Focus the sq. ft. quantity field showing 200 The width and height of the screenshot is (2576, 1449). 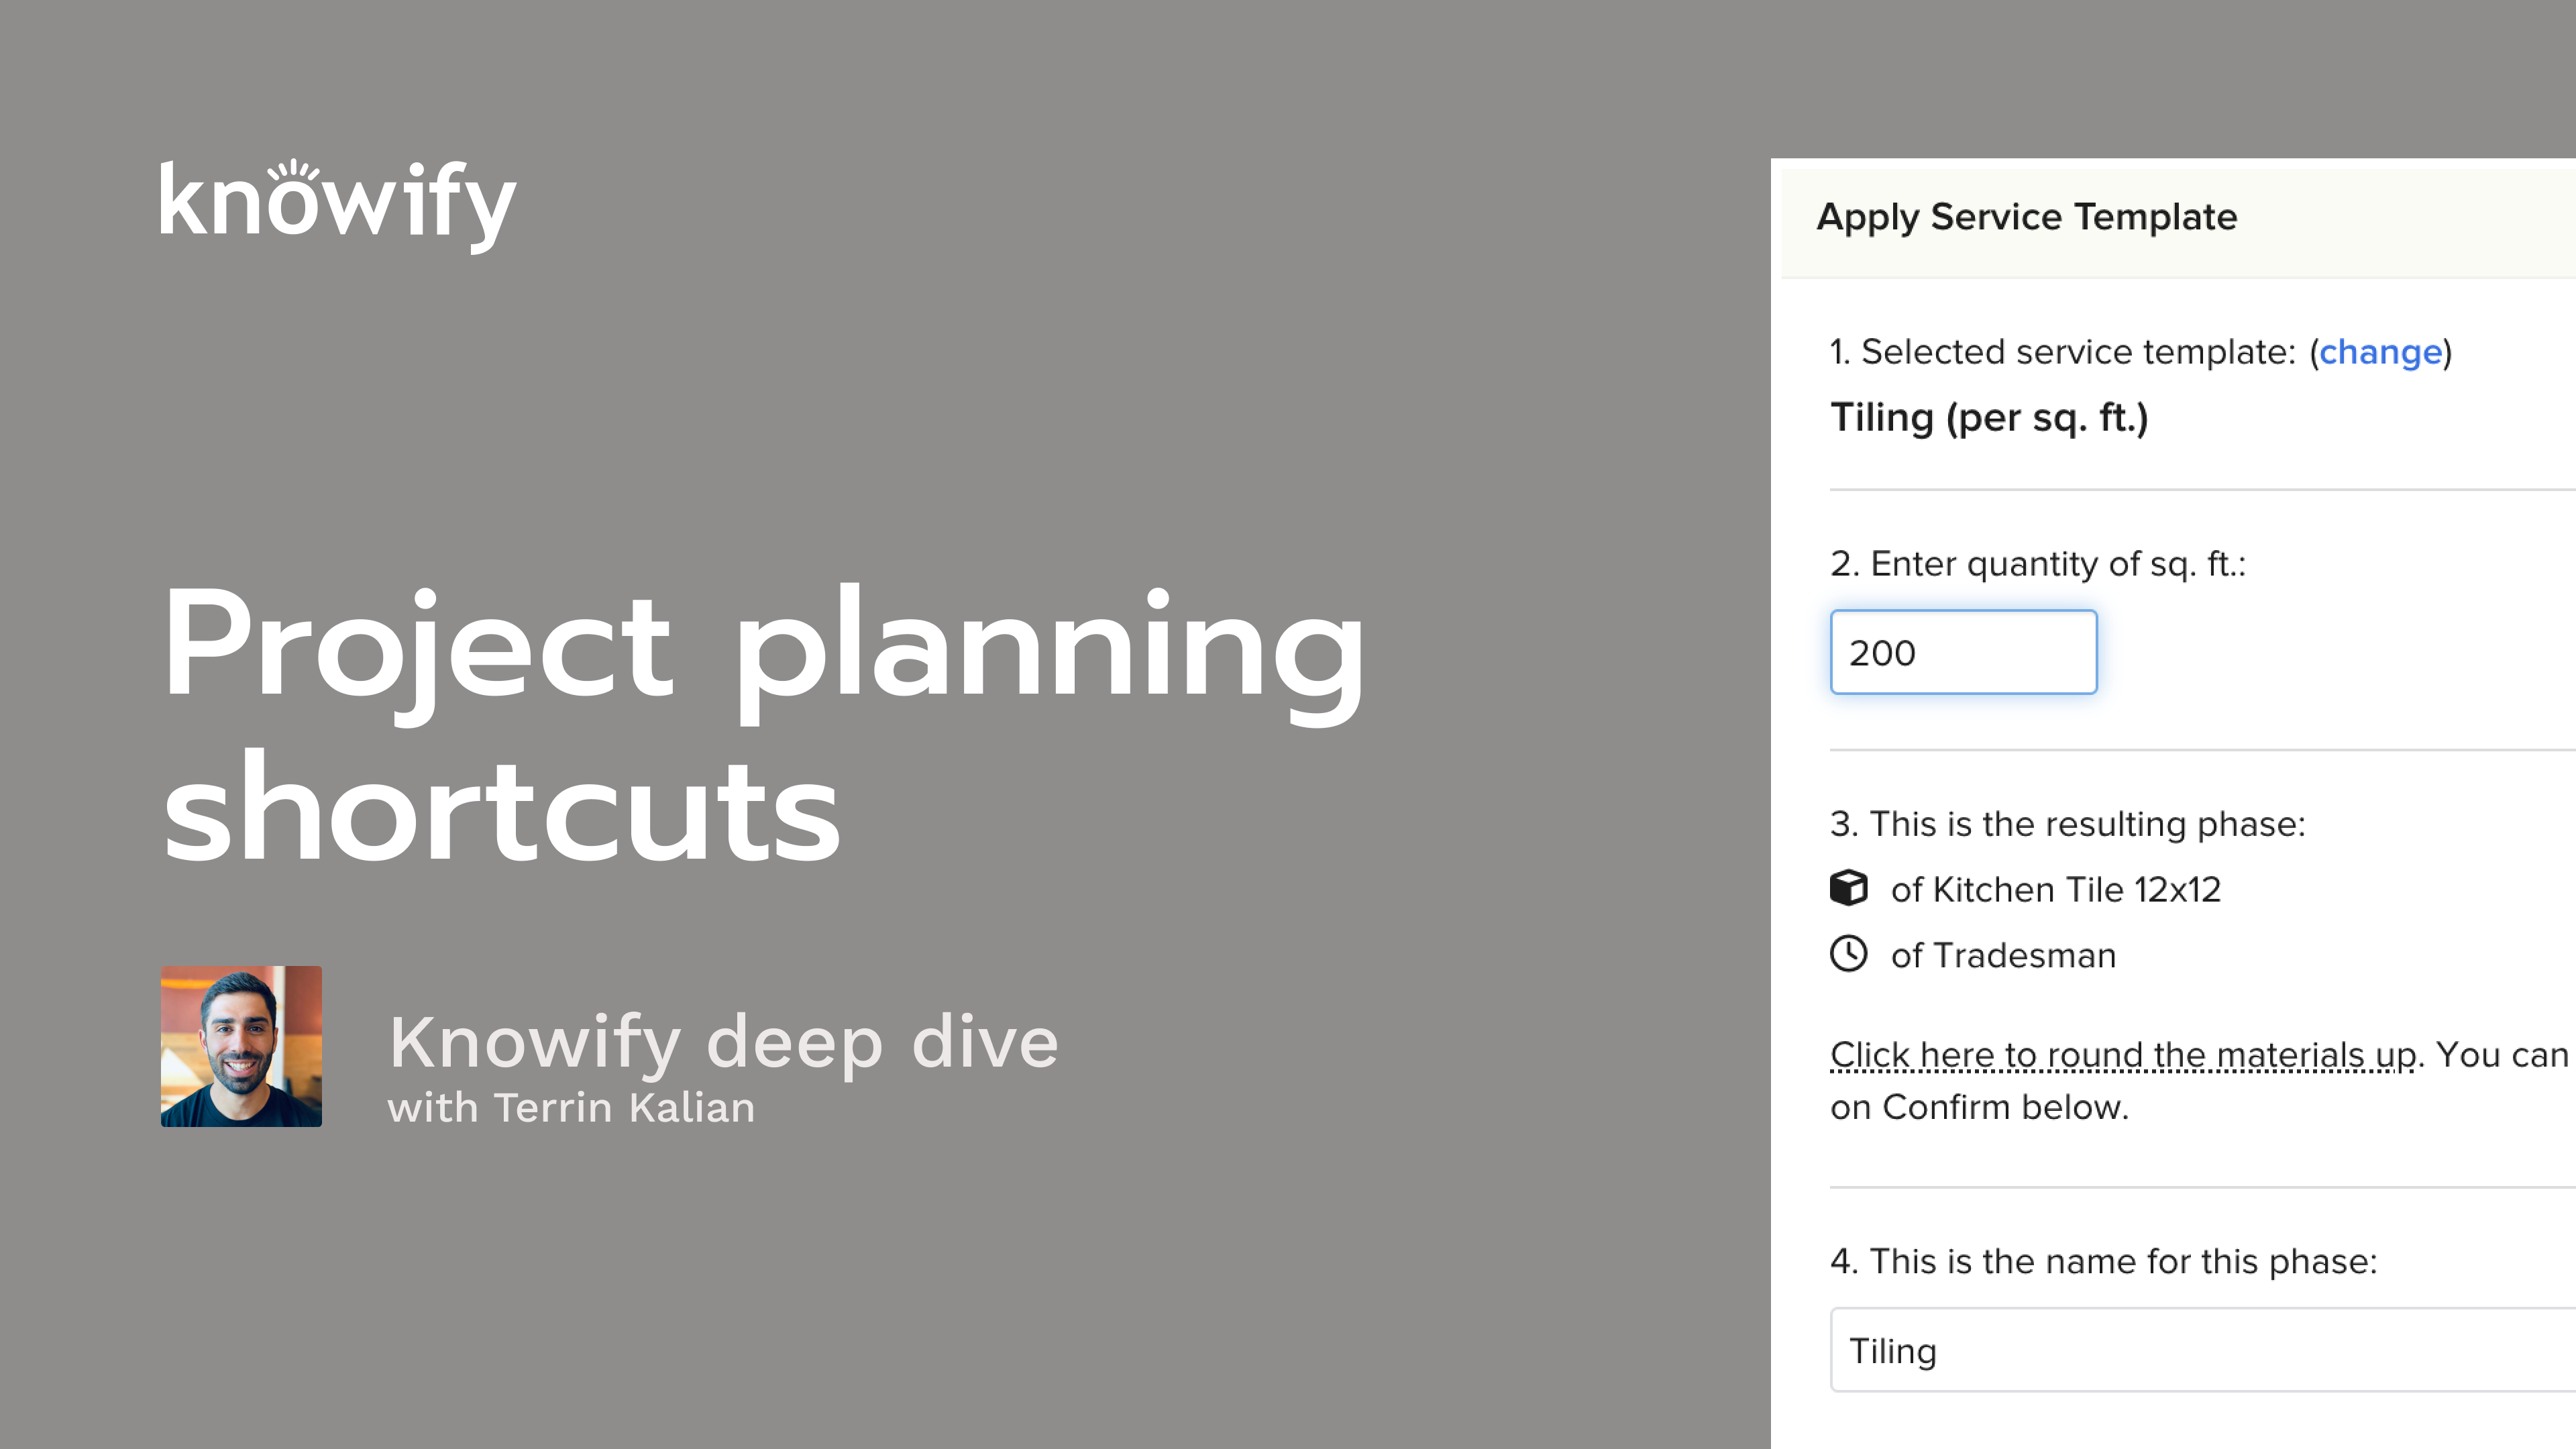point(1962,652)
